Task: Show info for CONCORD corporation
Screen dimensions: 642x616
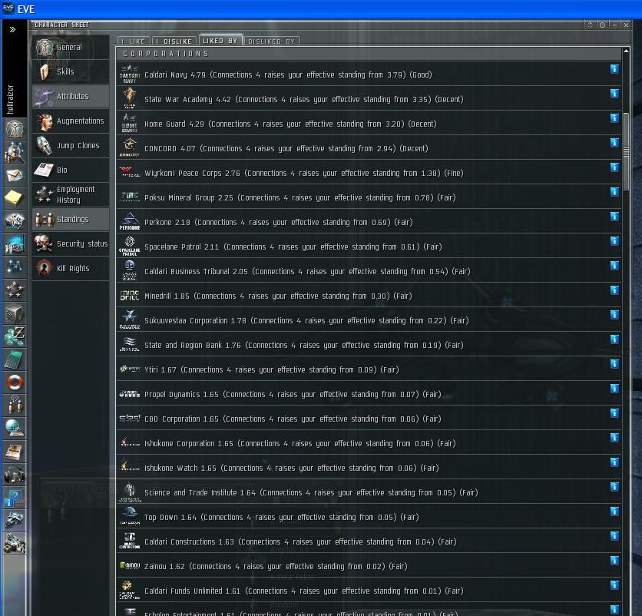Action: (x=614, y=143)
